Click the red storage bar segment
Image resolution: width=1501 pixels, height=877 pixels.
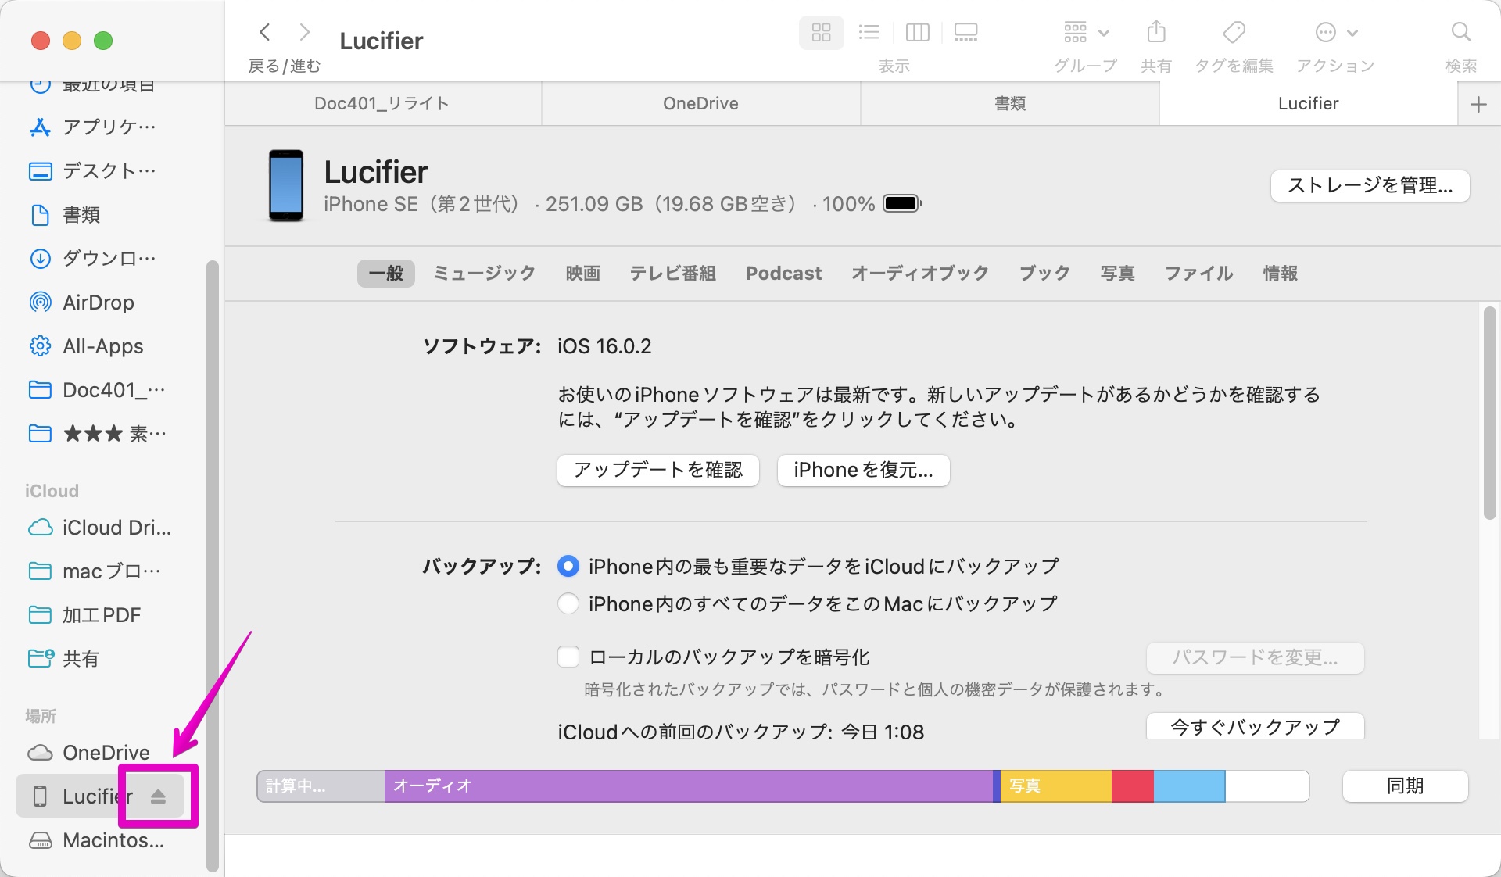[1133, 786]
